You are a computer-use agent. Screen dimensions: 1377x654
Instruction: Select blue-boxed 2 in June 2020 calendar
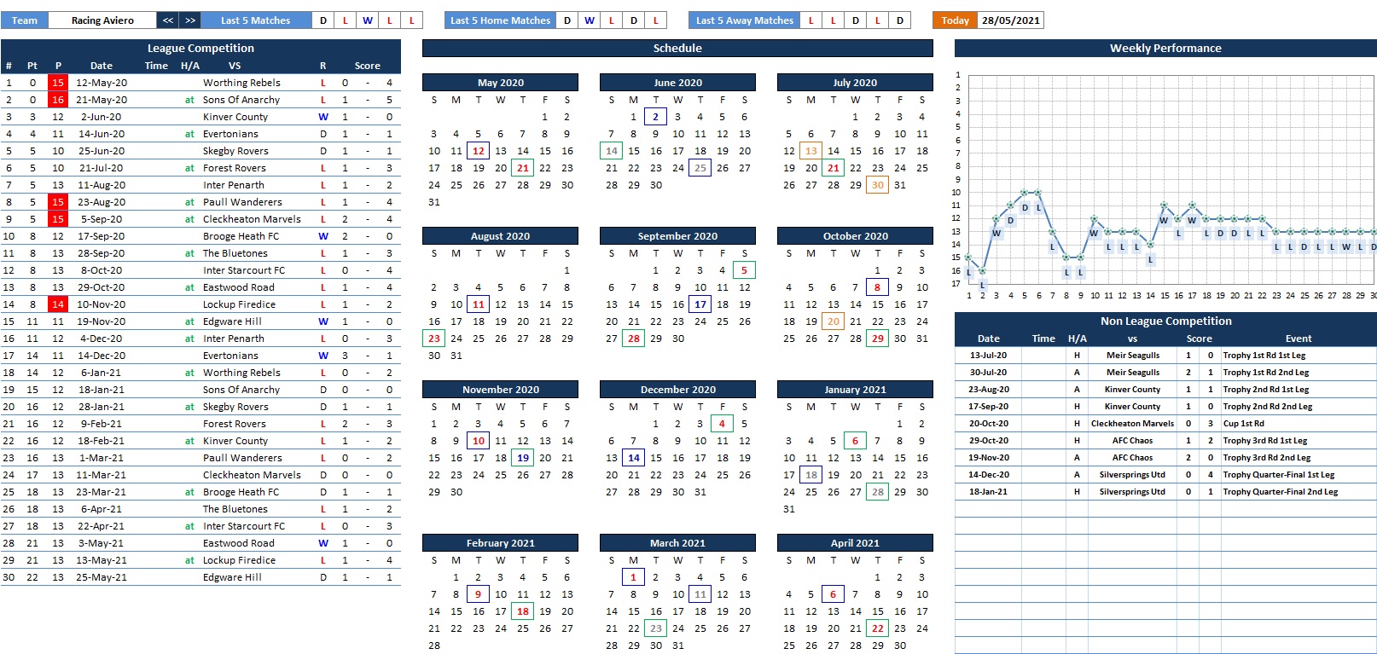655,117
